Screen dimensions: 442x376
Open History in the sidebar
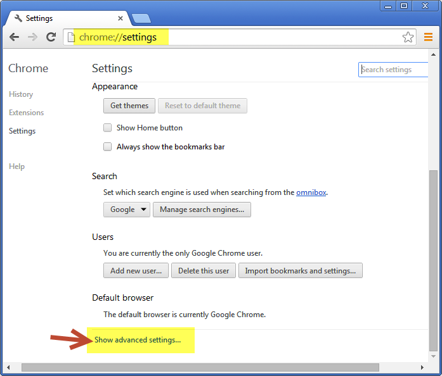pyautogui.click(x=21, y=94)
